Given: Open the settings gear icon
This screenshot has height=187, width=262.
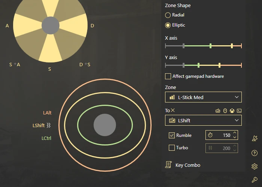Looking at the screenshot, I should [x=255, y=166].
